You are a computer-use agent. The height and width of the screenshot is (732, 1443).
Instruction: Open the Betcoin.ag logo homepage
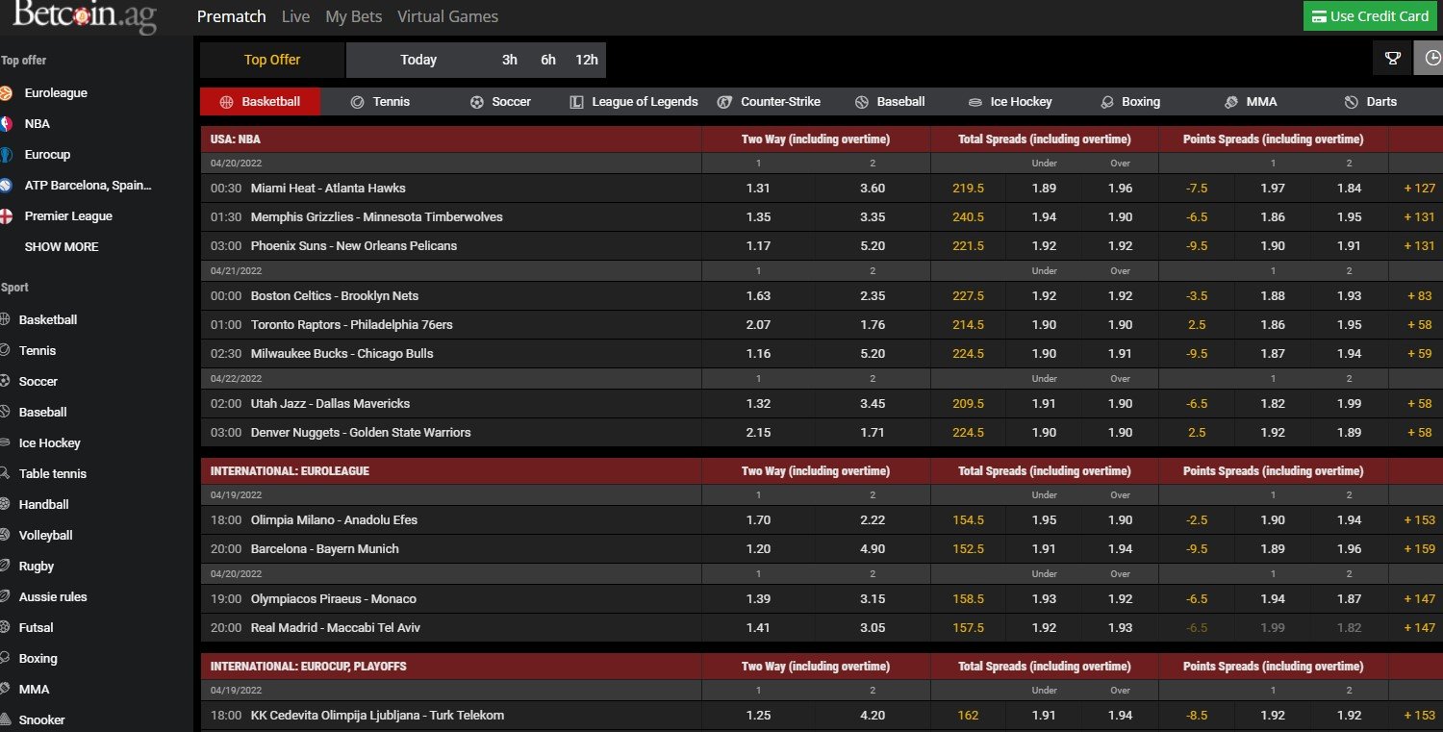85,16
